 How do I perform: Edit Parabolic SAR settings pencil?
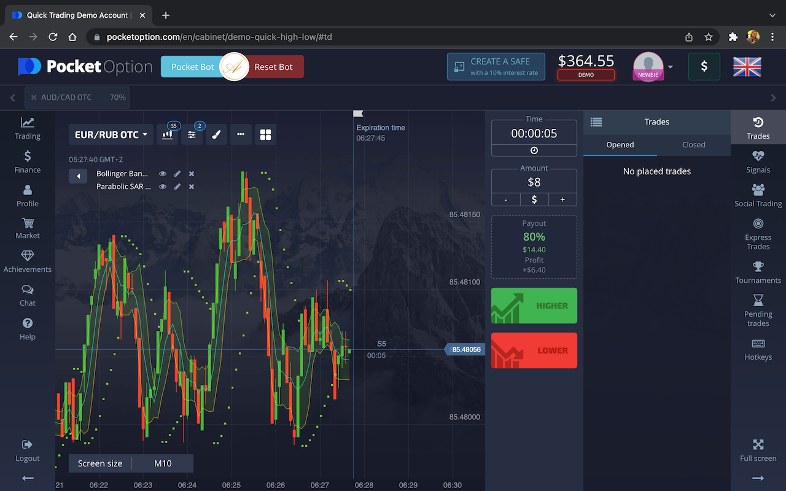[177, 187]
